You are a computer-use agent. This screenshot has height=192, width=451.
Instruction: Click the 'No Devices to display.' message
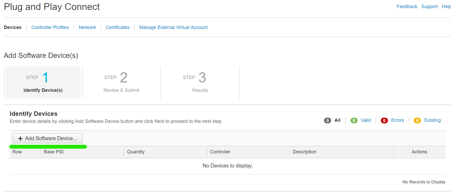(x=227, y=166)
